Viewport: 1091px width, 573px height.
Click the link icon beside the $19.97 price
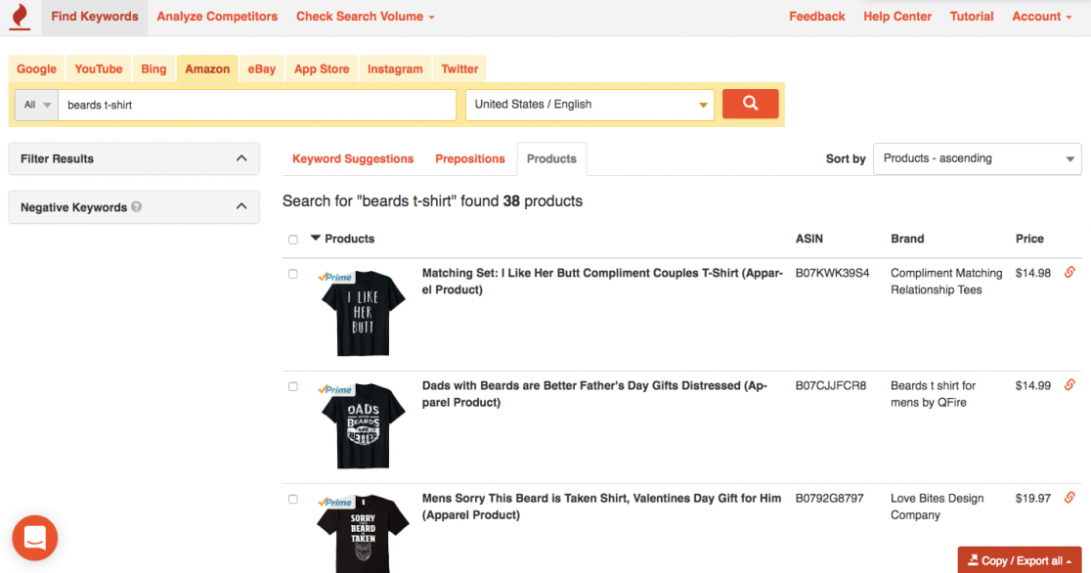[1069, 498]
